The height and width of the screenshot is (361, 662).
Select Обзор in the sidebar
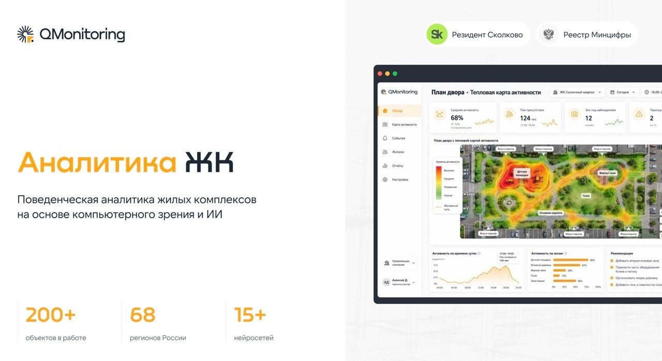[x=399, y=111]
